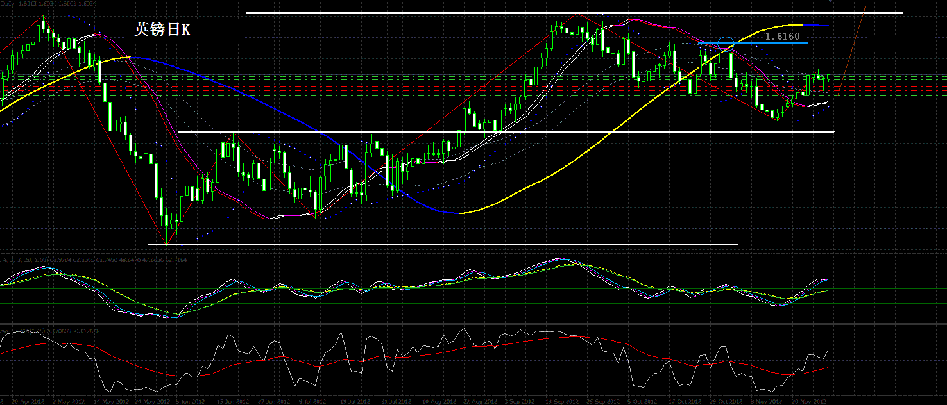Click the 3 Sep 2012 date label

(x=520, y=402)
